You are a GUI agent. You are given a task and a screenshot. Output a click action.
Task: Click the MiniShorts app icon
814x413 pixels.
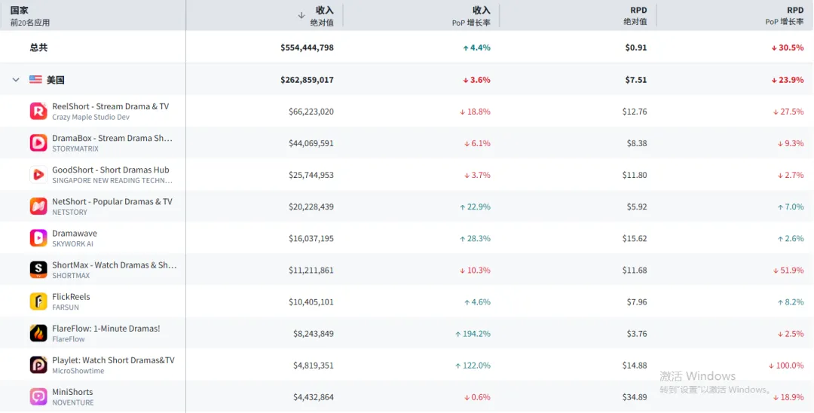coord(38,396)
